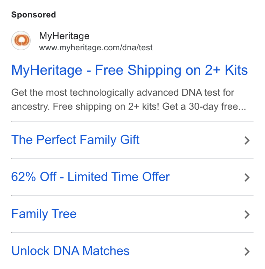
Task: Tap the 'MyHeritage' word in the blue headline
Action: click(47, 70)
